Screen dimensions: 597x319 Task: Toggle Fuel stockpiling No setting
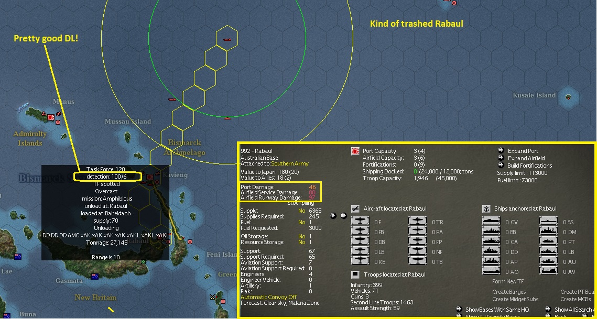coord(301,222)
